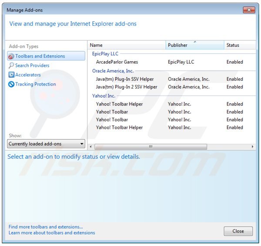
Task: Sort by the Status column header
Action: point(240,45)
